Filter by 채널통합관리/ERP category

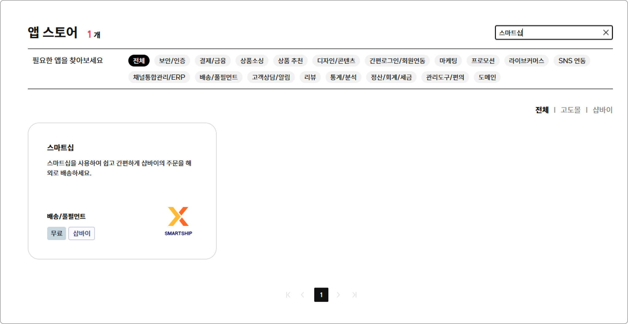[159, 77]
